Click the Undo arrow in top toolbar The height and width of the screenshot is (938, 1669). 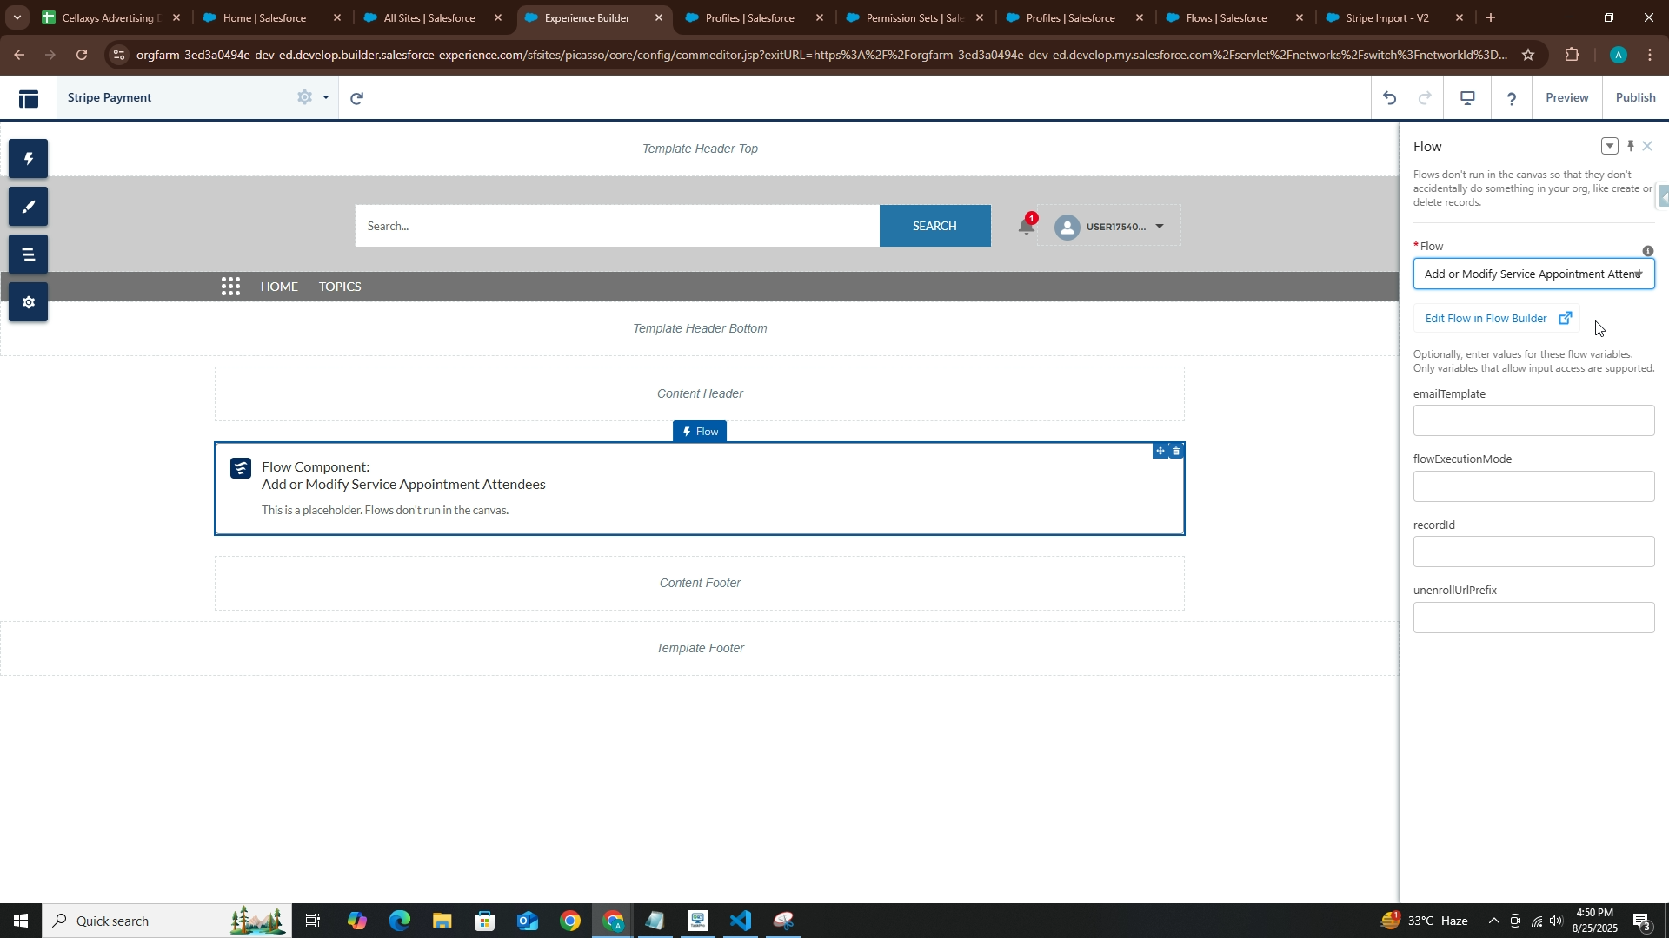(1389, 98)
